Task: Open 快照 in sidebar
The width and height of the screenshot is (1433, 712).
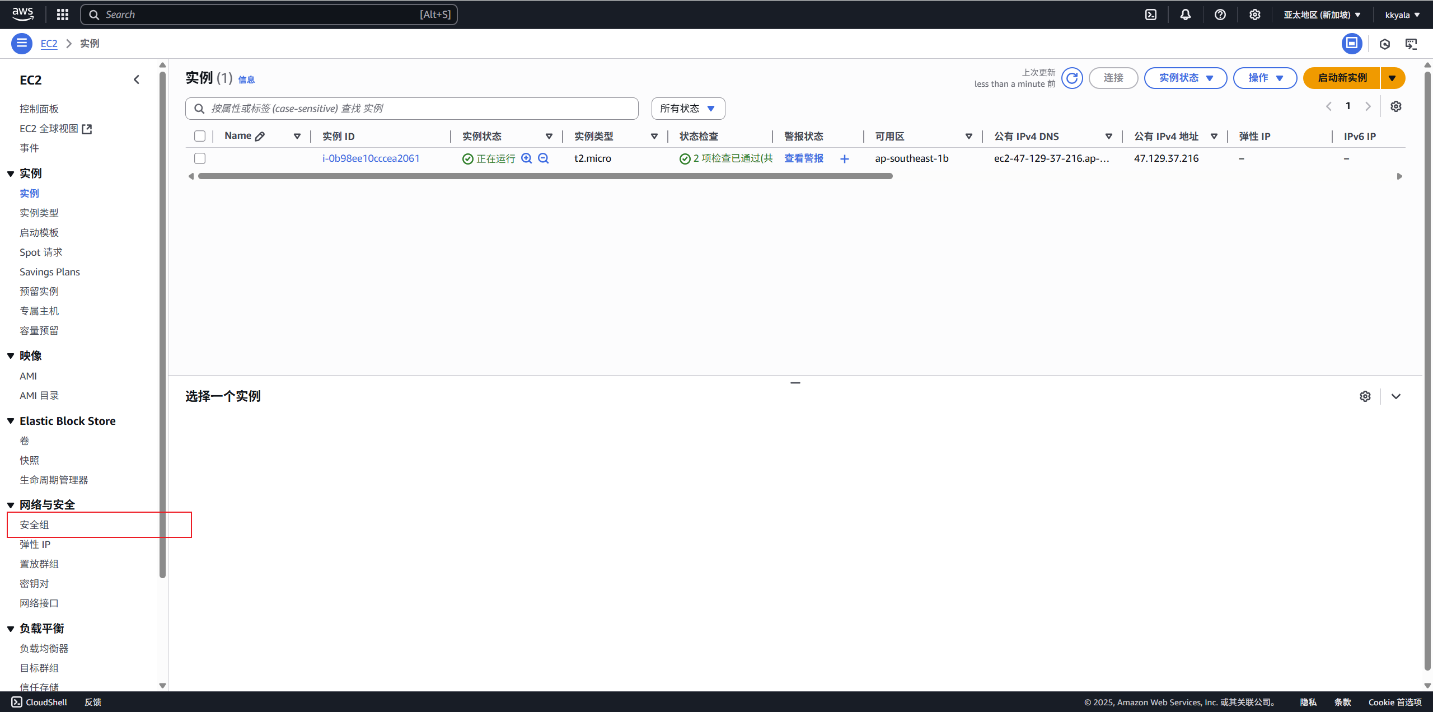Action: (29, 460)
